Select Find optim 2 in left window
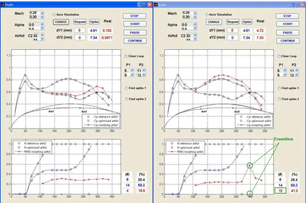This screenshot has width=306, height=203. coord(127,99)
